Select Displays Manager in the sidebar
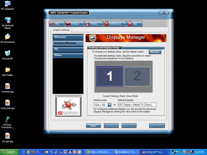207x155 pixels. (x=68, y=43)
